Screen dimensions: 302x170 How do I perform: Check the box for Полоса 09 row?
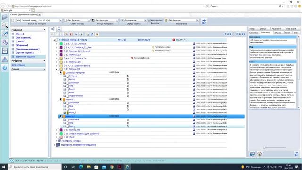(x=59, y=130)
